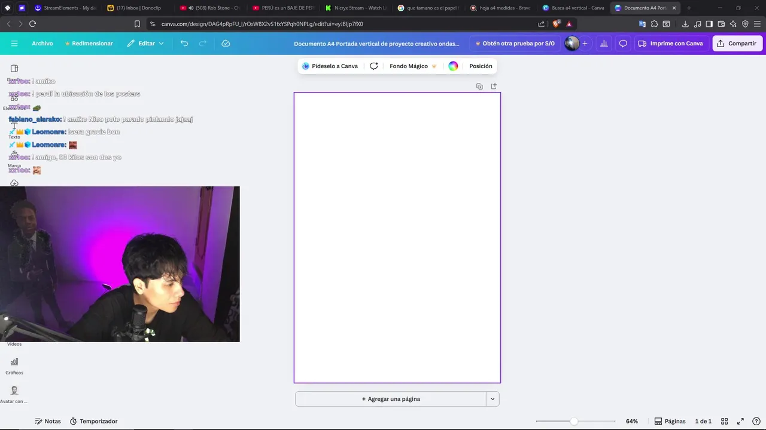The width and height of the screenshot is (766, 430).
Task: Switch to Rob $tone YouTube tab
Action: [211, 8]
